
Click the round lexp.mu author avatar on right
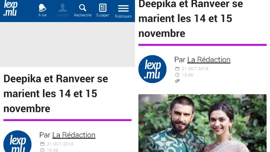152,69
